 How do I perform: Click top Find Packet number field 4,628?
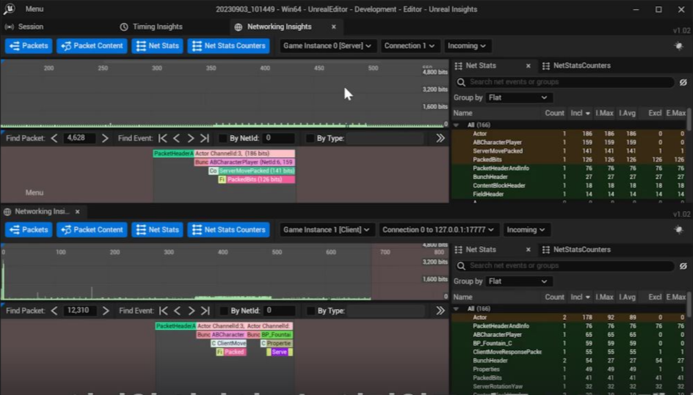pyautogui.click(x=79, y=138)
